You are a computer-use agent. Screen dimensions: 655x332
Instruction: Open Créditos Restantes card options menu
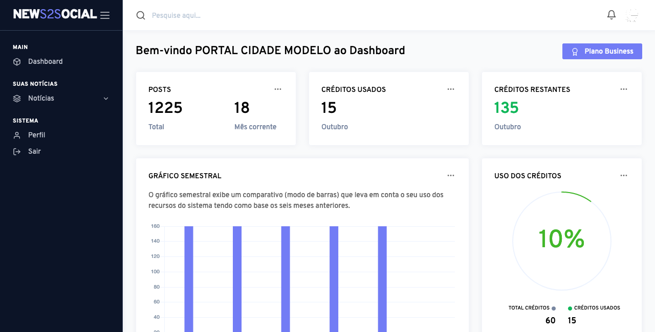click(x=624, y=89)
